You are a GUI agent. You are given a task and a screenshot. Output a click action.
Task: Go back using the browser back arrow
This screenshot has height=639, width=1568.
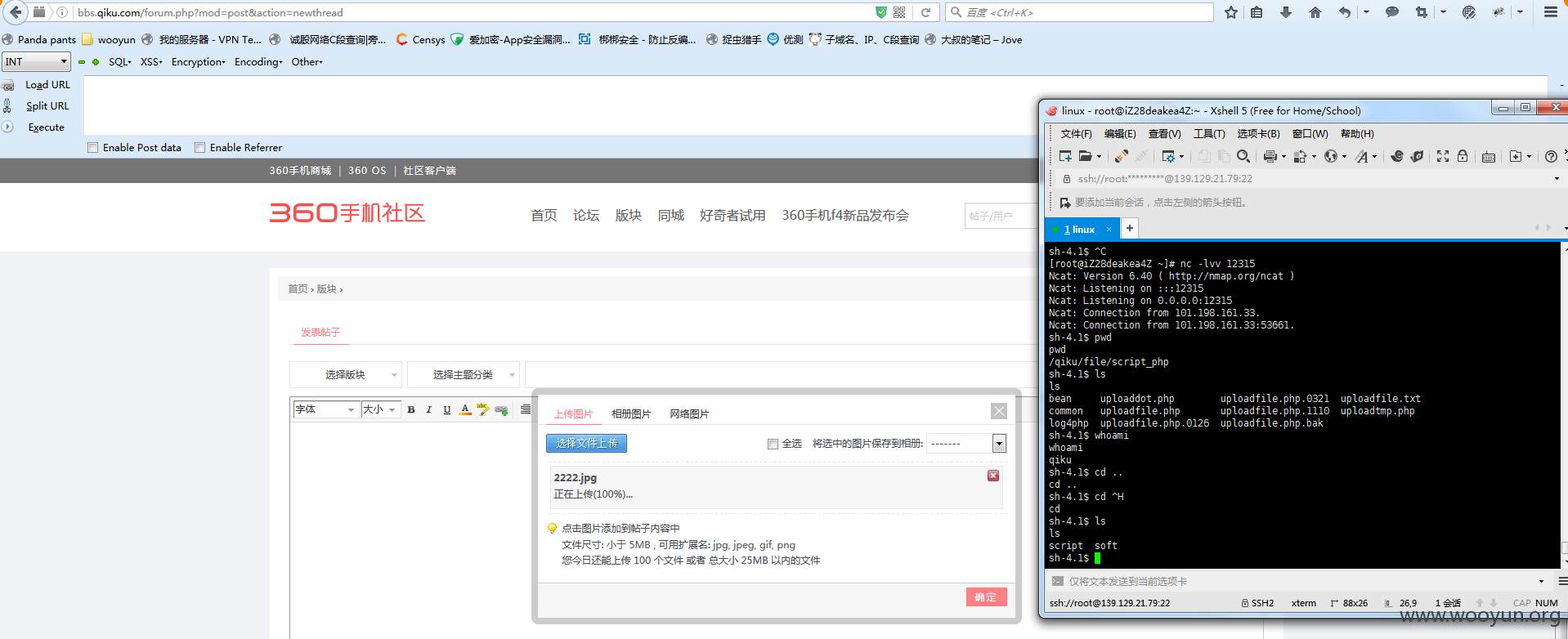(x=16, y=12)
